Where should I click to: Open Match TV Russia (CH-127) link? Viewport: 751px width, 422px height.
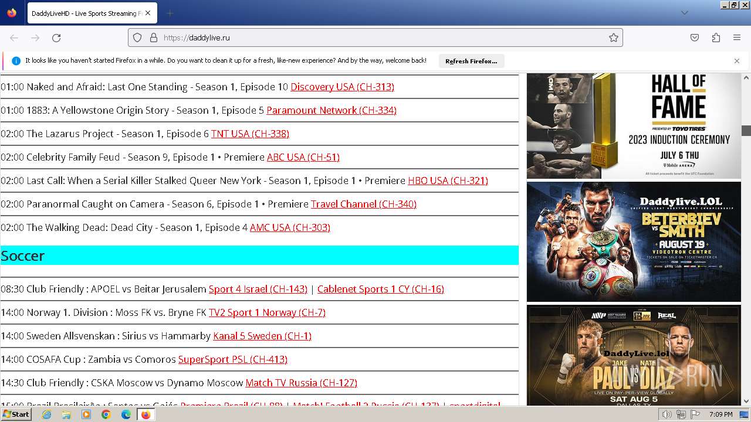point(301,383)
